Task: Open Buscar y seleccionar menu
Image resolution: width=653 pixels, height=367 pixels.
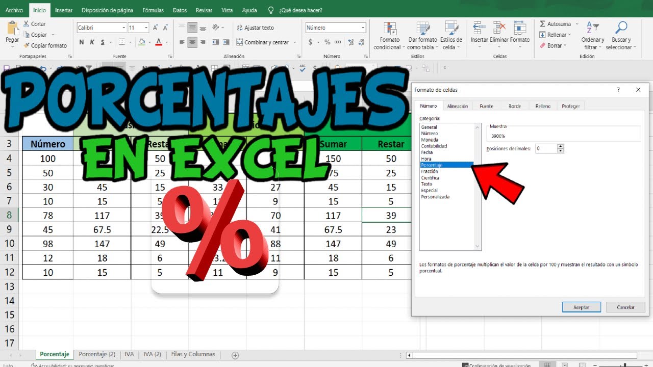Action: pos(621,36)
